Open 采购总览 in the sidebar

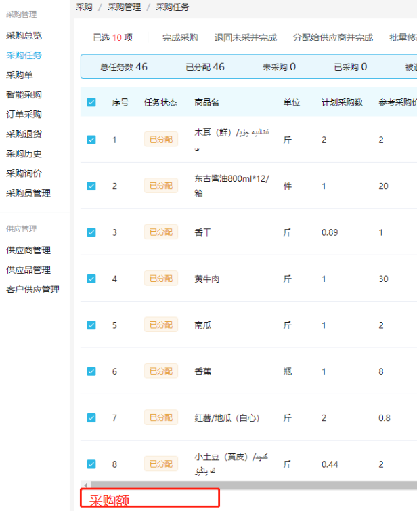pyautogui.click(x=24, y=35)
